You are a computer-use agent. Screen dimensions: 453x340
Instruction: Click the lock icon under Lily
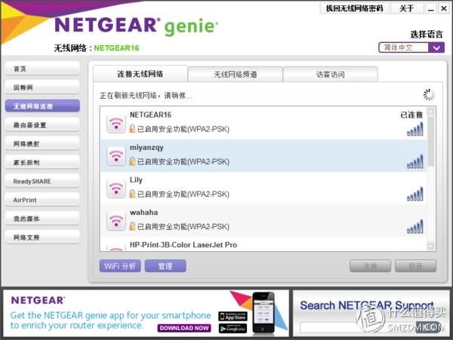[132, 194]
